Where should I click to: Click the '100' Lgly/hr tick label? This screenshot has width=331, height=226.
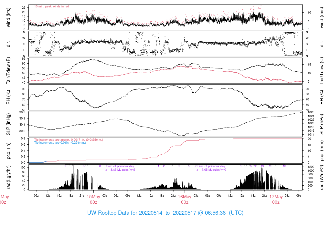click(23, 167)
